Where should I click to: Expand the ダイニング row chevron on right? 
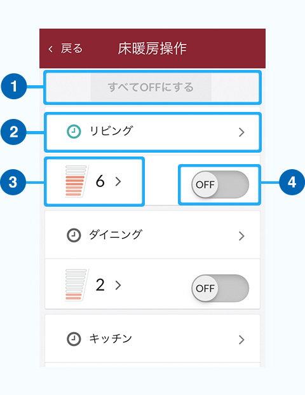(x=241, y=236)
